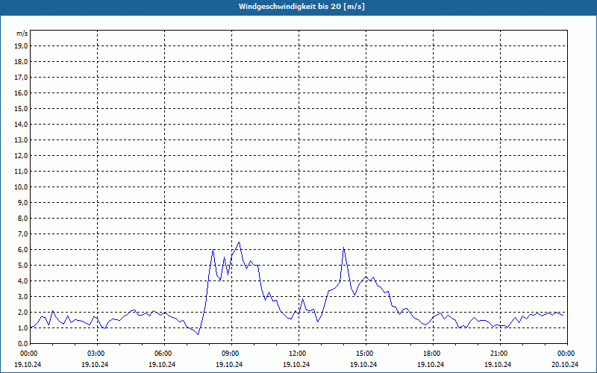Click the 4,0 y-axis label
The width and height of the screenshot is (597, 373).
tap(22, 280)
